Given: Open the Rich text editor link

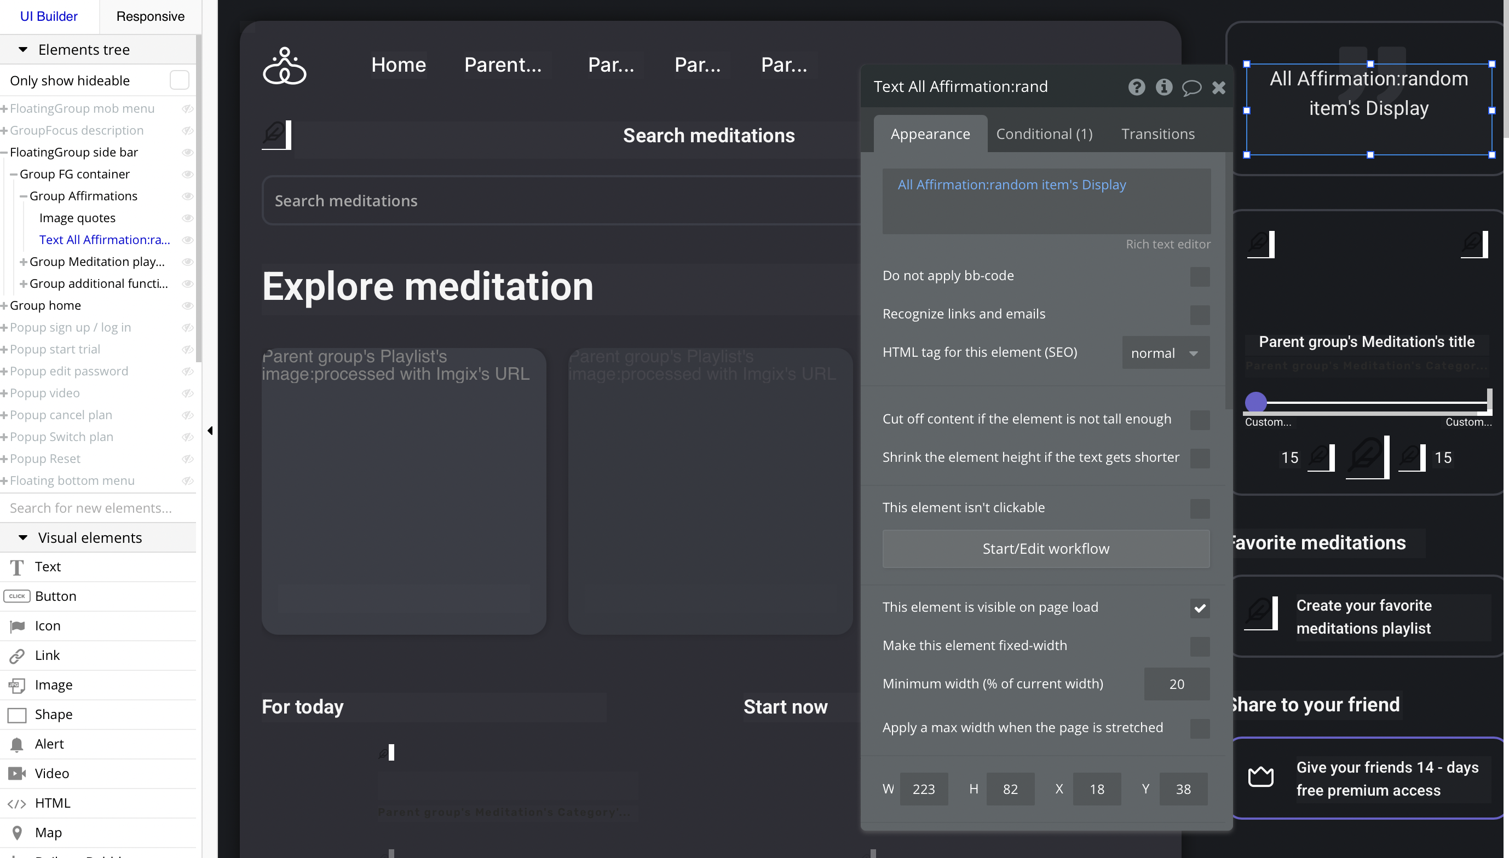Looking at the screenshot, I should tap(1168, 244).
